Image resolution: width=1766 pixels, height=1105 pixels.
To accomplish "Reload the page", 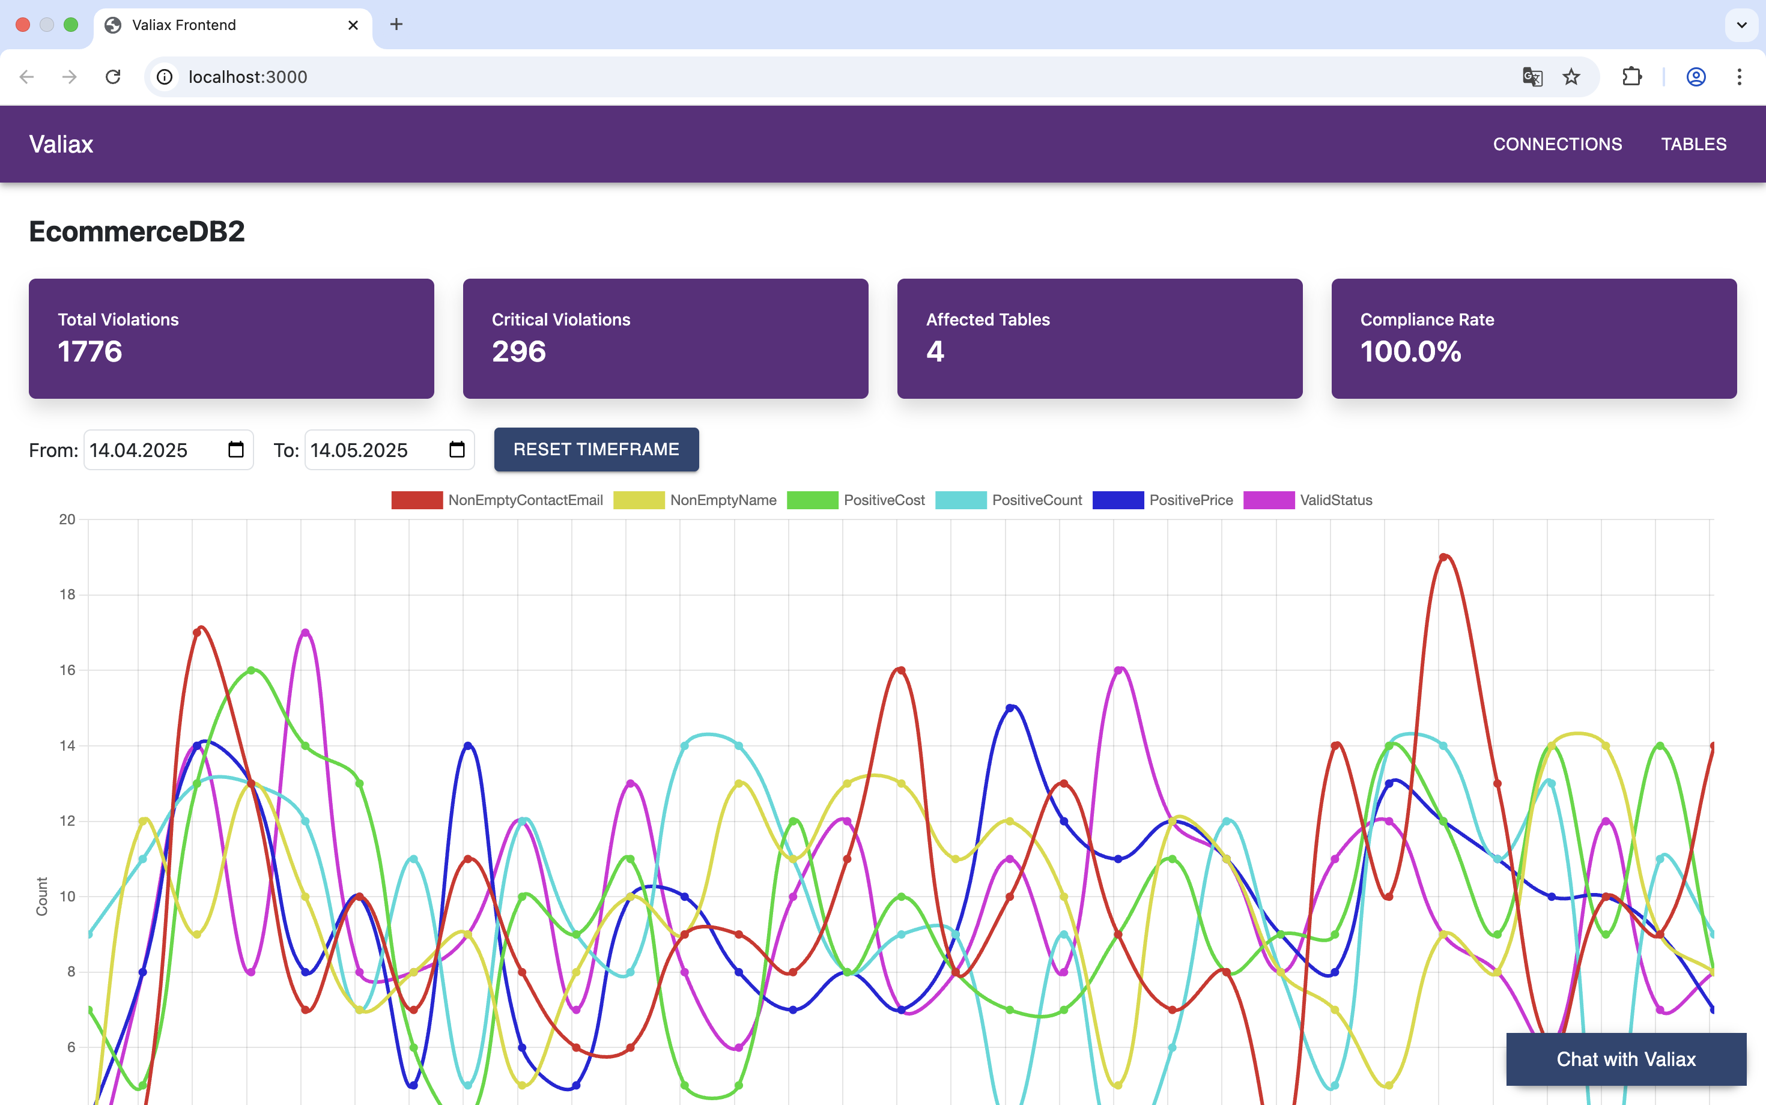I will coord(114,77).
